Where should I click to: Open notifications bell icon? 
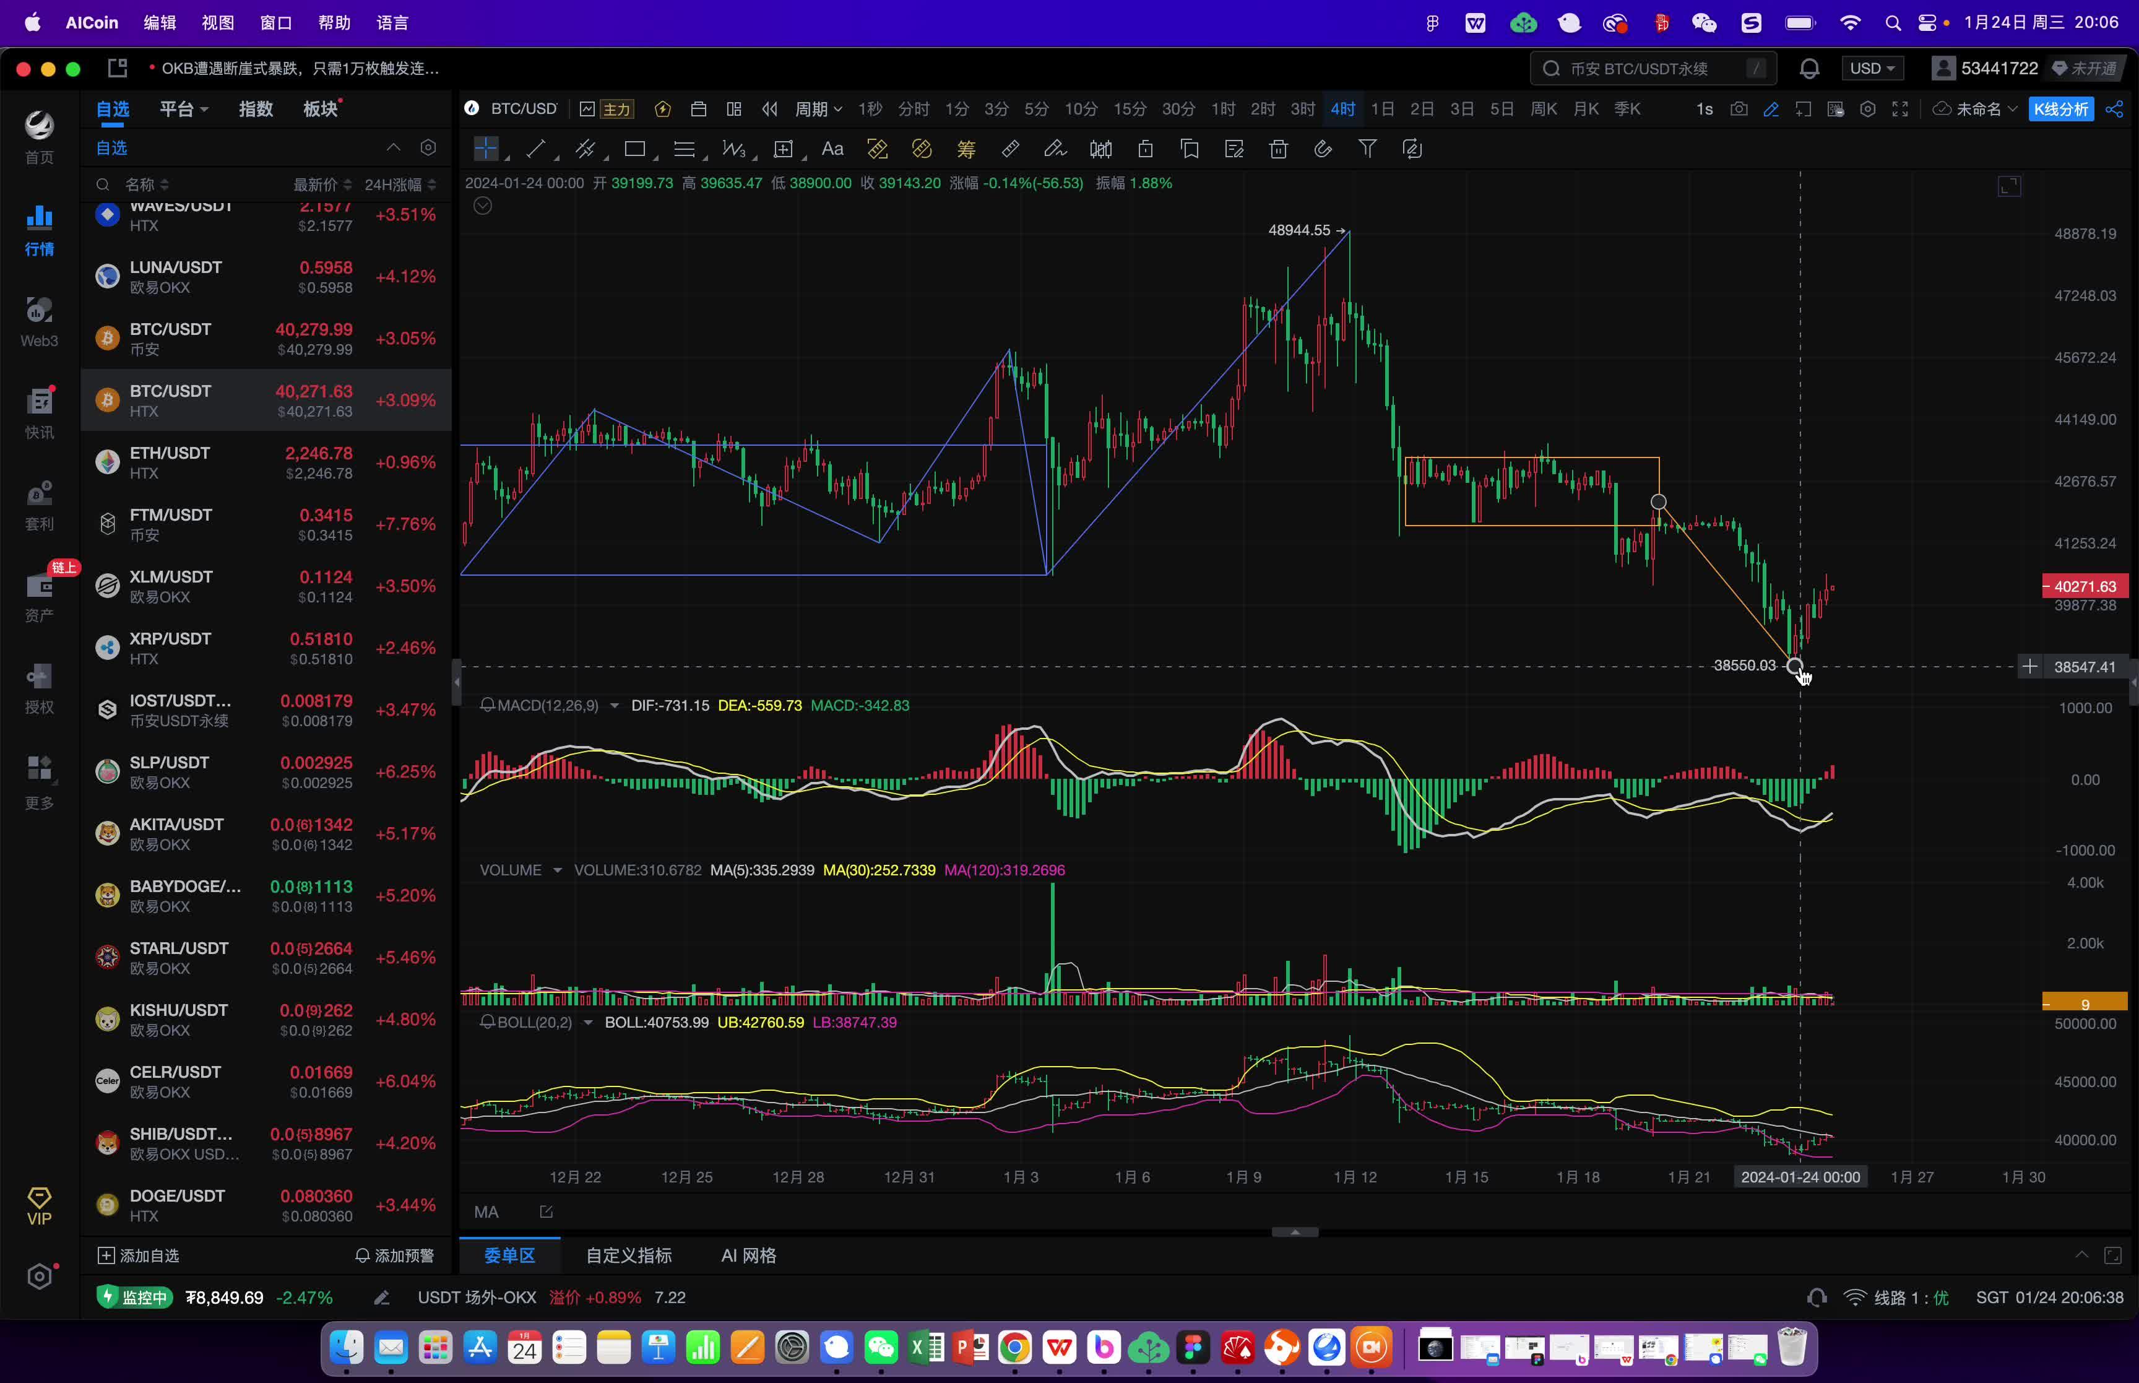click(x=1808, y=68)
